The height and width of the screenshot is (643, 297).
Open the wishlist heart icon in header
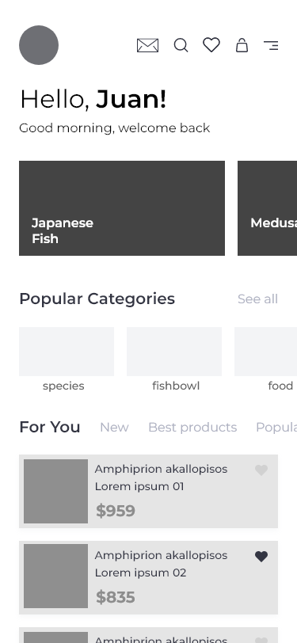coord(211,44)
